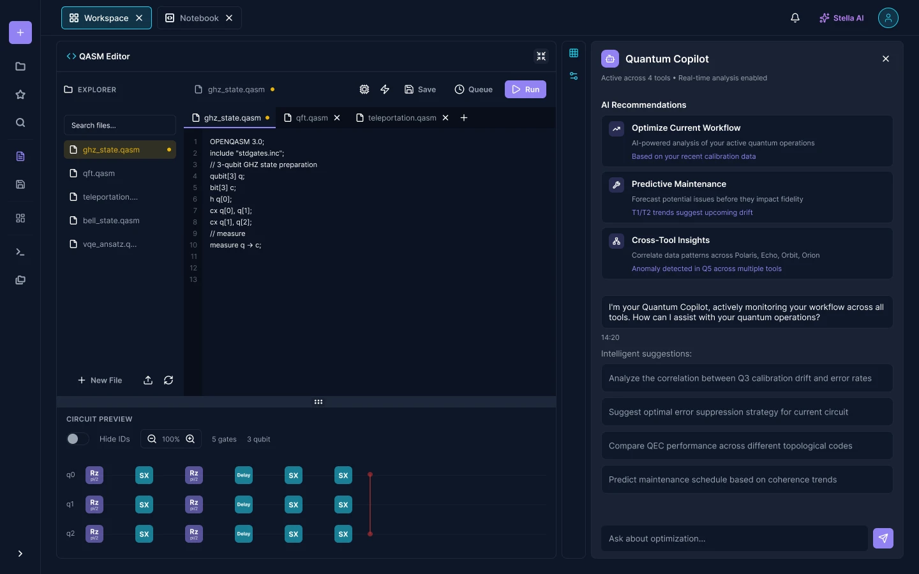Save the current QASM file

click(421, 89)
